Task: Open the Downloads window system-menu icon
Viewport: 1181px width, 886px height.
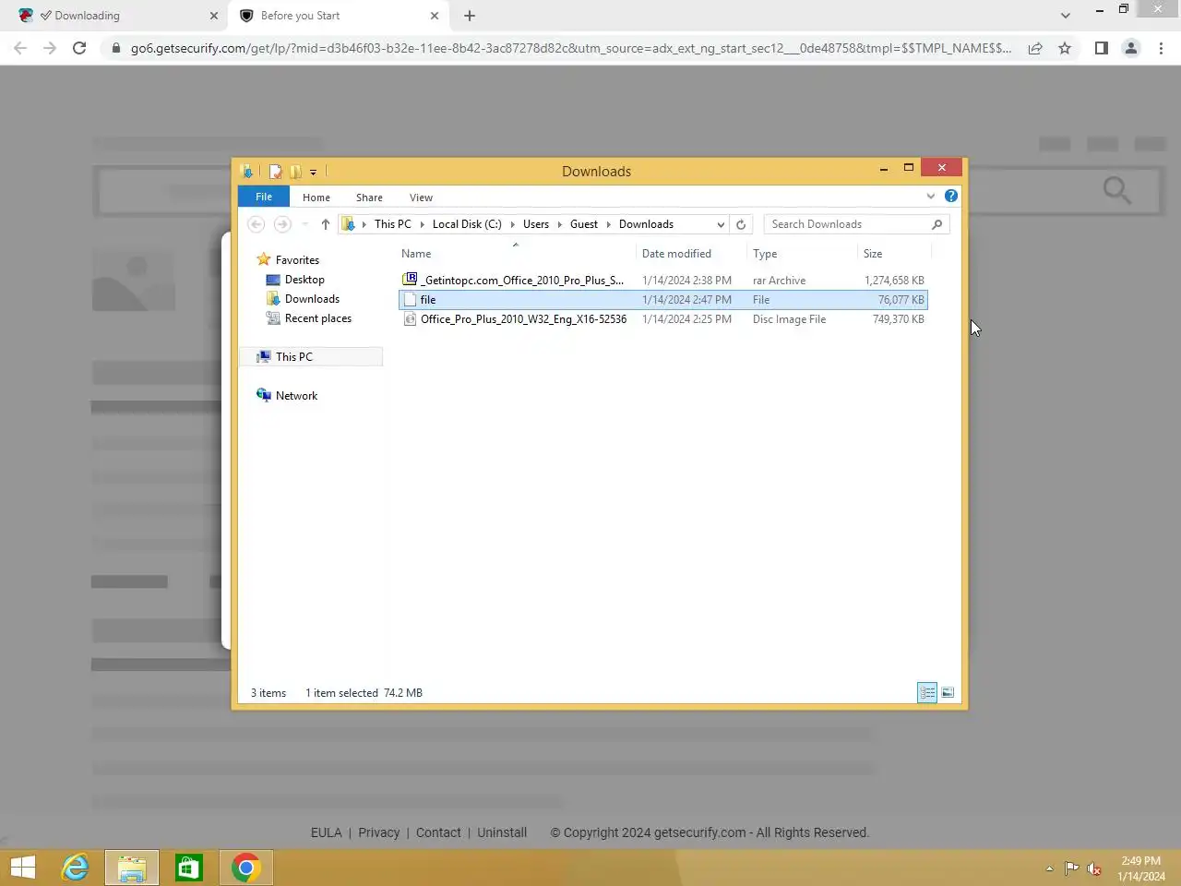Action: click(246, 171)
